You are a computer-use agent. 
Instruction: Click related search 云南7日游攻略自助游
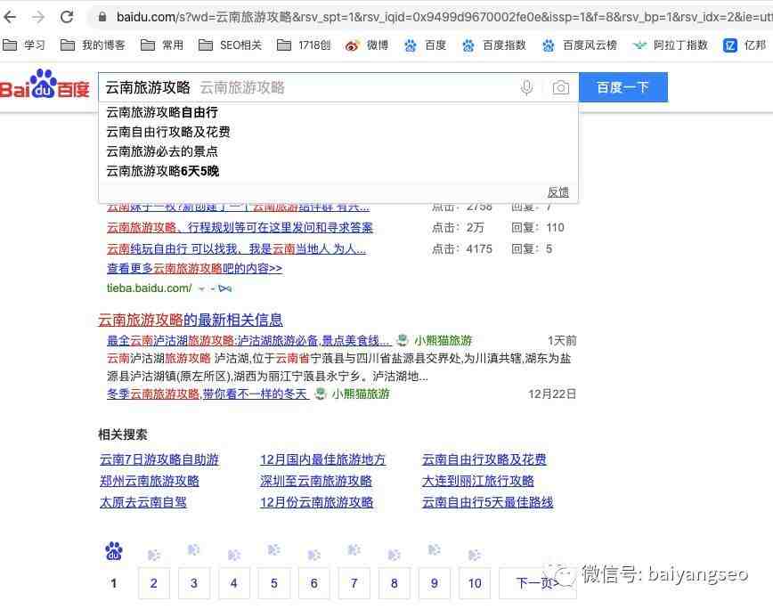(x=159, y=459)
